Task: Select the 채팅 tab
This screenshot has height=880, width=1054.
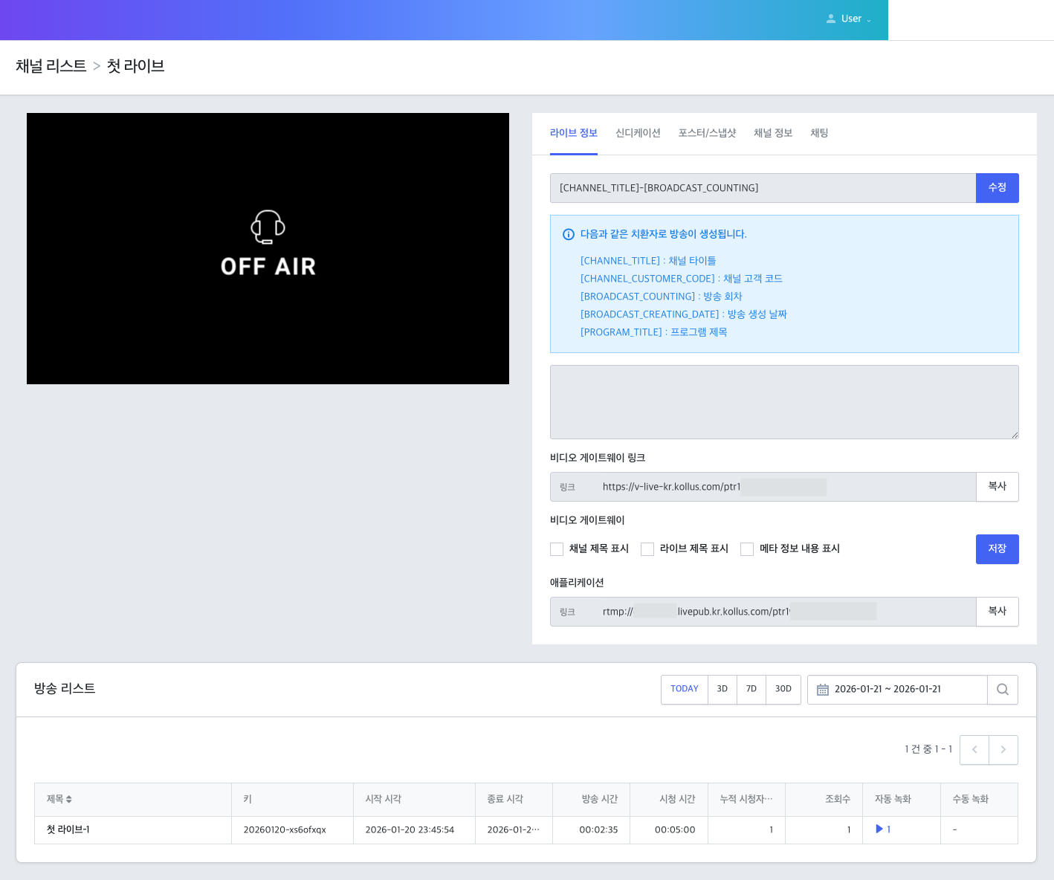Action: pos(818,133)
